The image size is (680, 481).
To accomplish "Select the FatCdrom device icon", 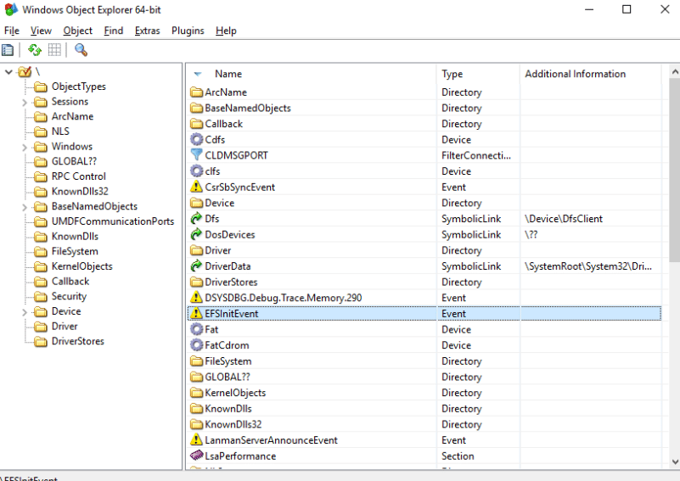I will 196,345.
